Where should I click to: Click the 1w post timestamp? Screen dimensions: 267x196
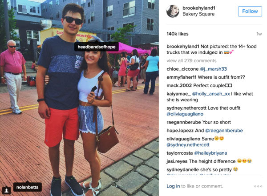(x=259, y=34)
